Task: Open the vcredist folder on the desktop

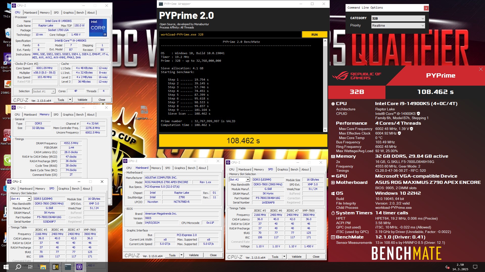Action: (x=8, y=112)
